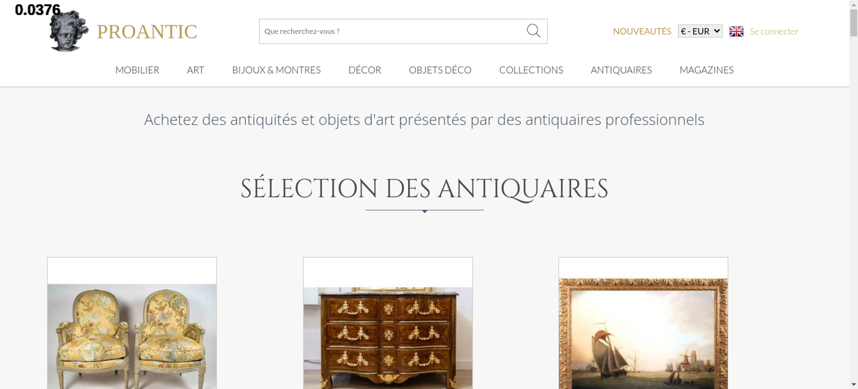Open the BIJOUX & MONTRES menu

tap(276, 70)
